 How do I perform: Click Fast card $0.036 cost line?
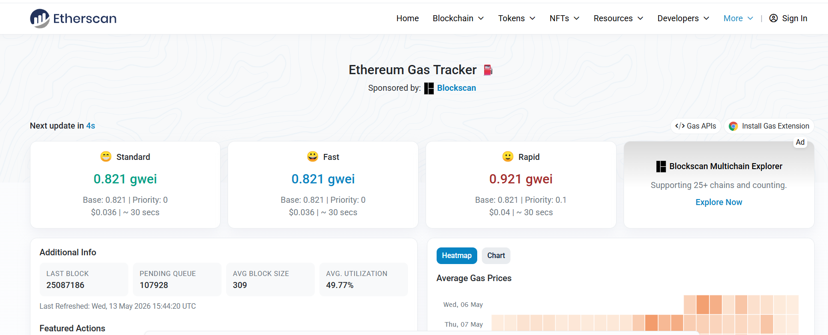(323, 212)
